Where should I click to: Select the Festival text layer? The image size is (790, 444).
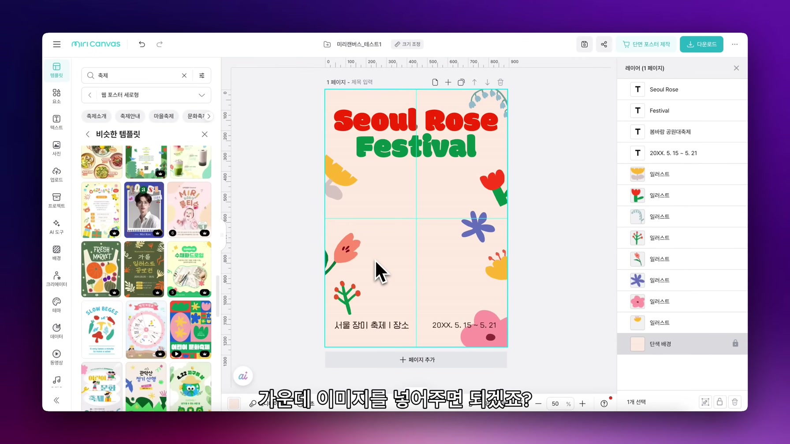tap(682, 111)
